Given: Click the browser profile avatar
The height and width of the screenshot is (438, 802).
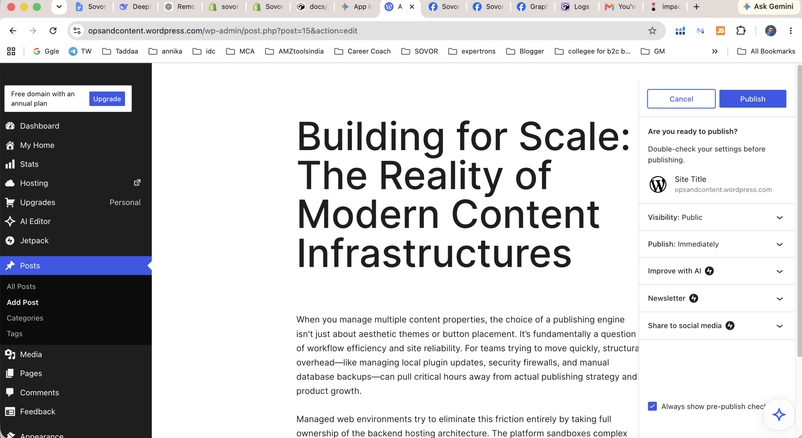Looking at the screenshot, I should [771, 31].
